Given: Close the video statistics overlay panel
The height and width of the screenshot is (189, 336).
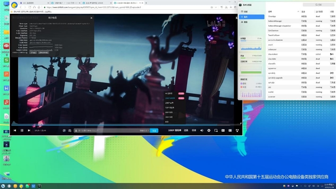Looking at the screenshot, I should click(x=92, y=18).
